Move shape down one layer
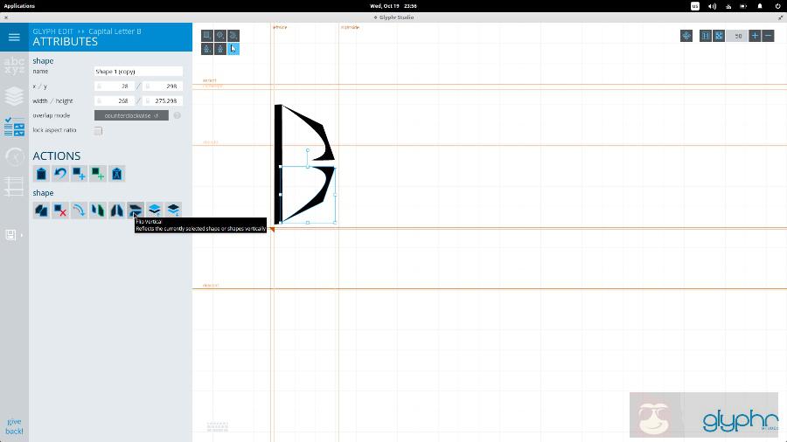787x442 pixels. tap(173, 211)
